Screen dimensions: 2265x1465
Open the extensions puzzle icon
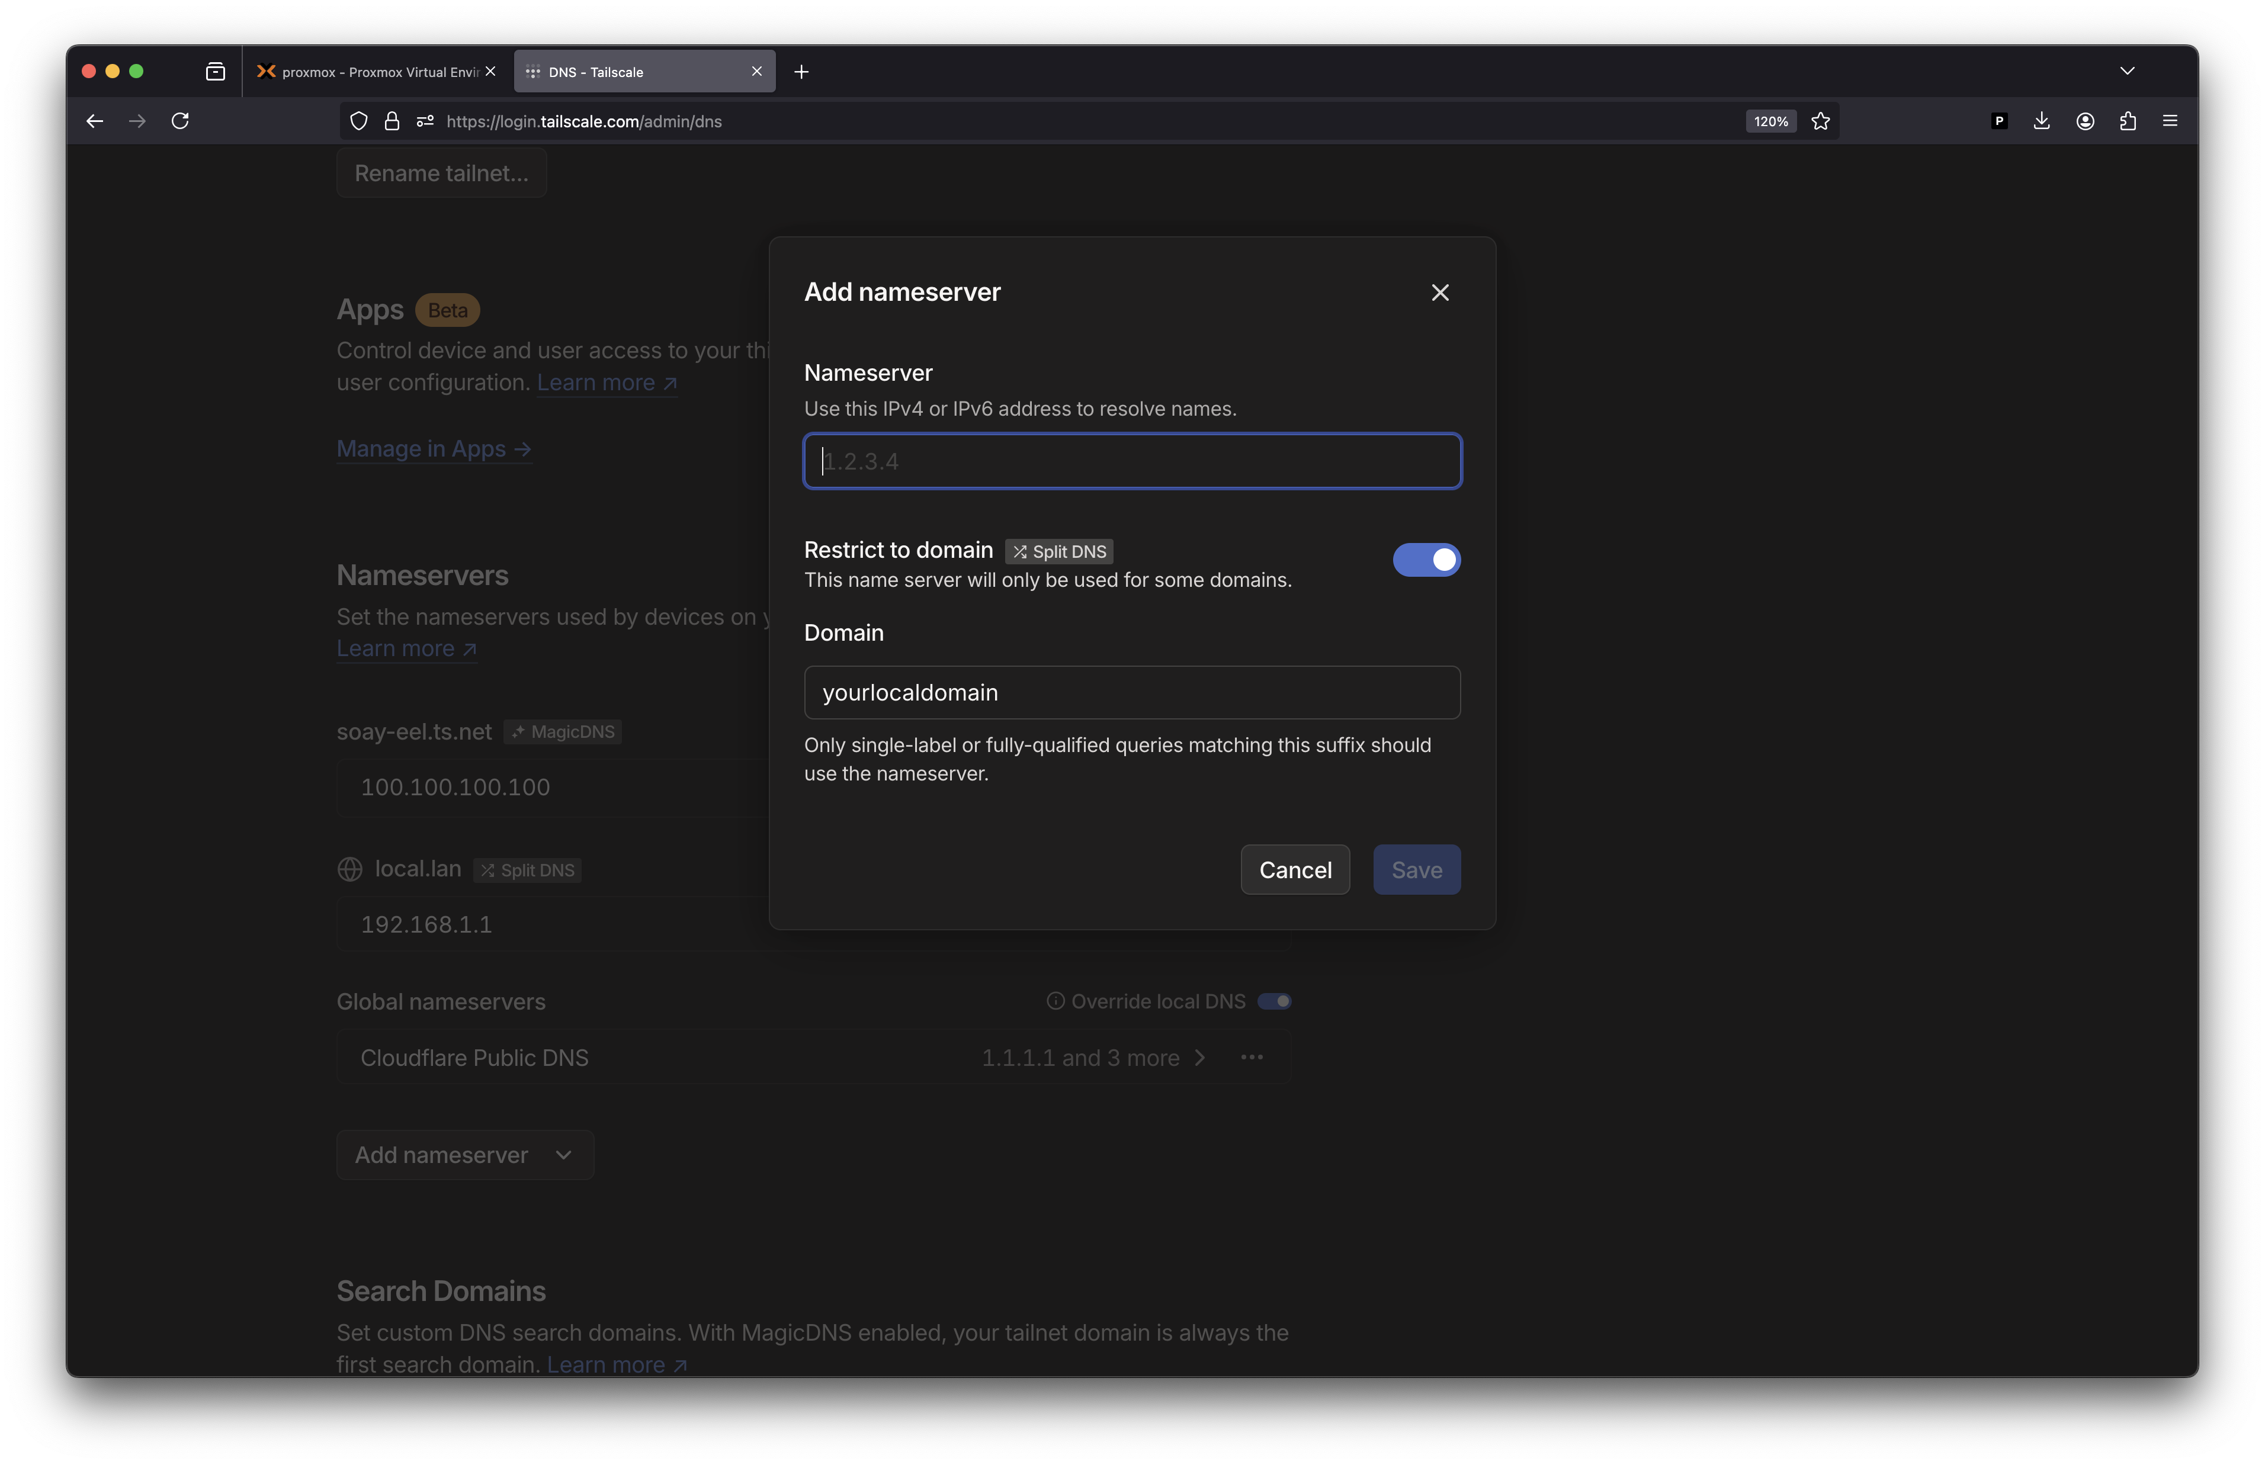[2127, 121]
